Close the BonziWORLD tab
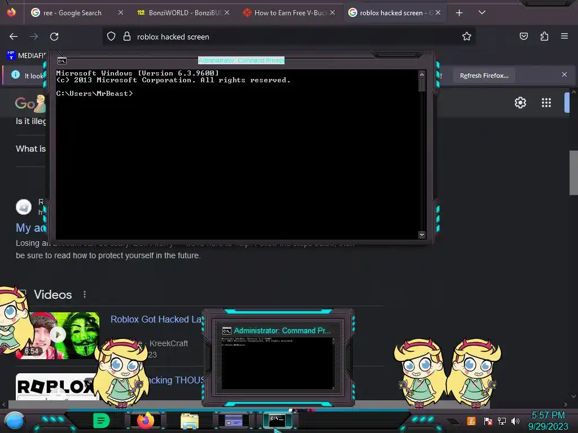Screen dimensions: 578x433 (227, 12)
